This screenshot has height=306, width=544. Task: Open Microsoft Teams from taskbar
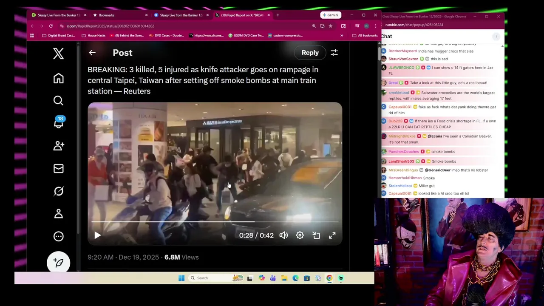272,278
